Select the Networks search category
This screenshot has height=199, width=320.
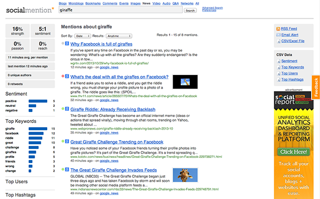pyautogui.click(x=187, y=4)
